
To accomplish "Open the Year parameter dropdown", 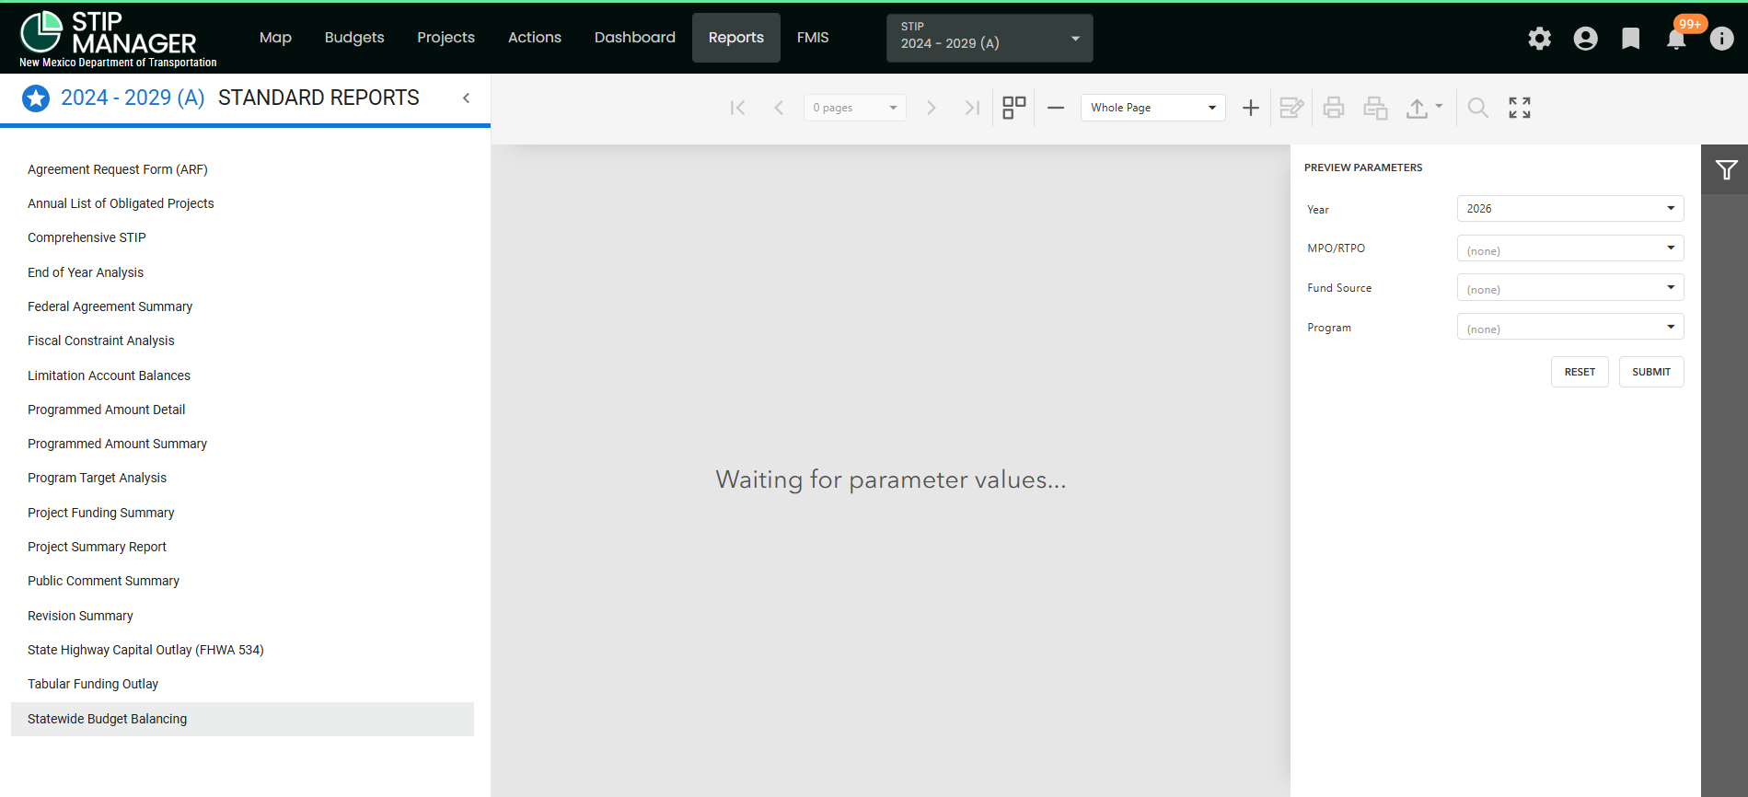I will [1570, 209].
